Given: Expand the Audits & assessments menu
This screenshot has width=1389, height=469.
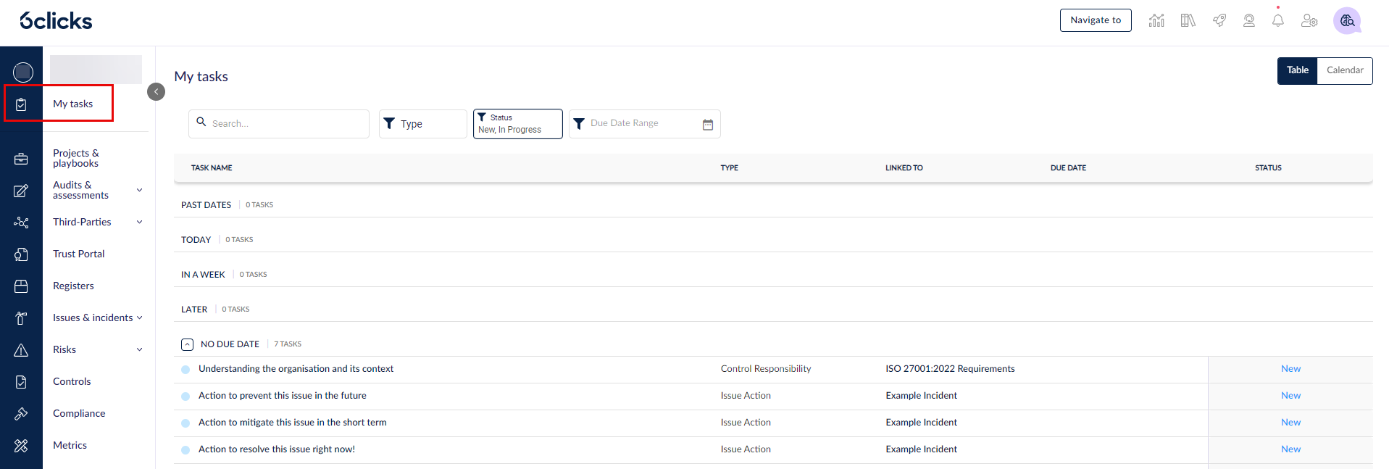Looking at the screenshot, I should [139, 190].
